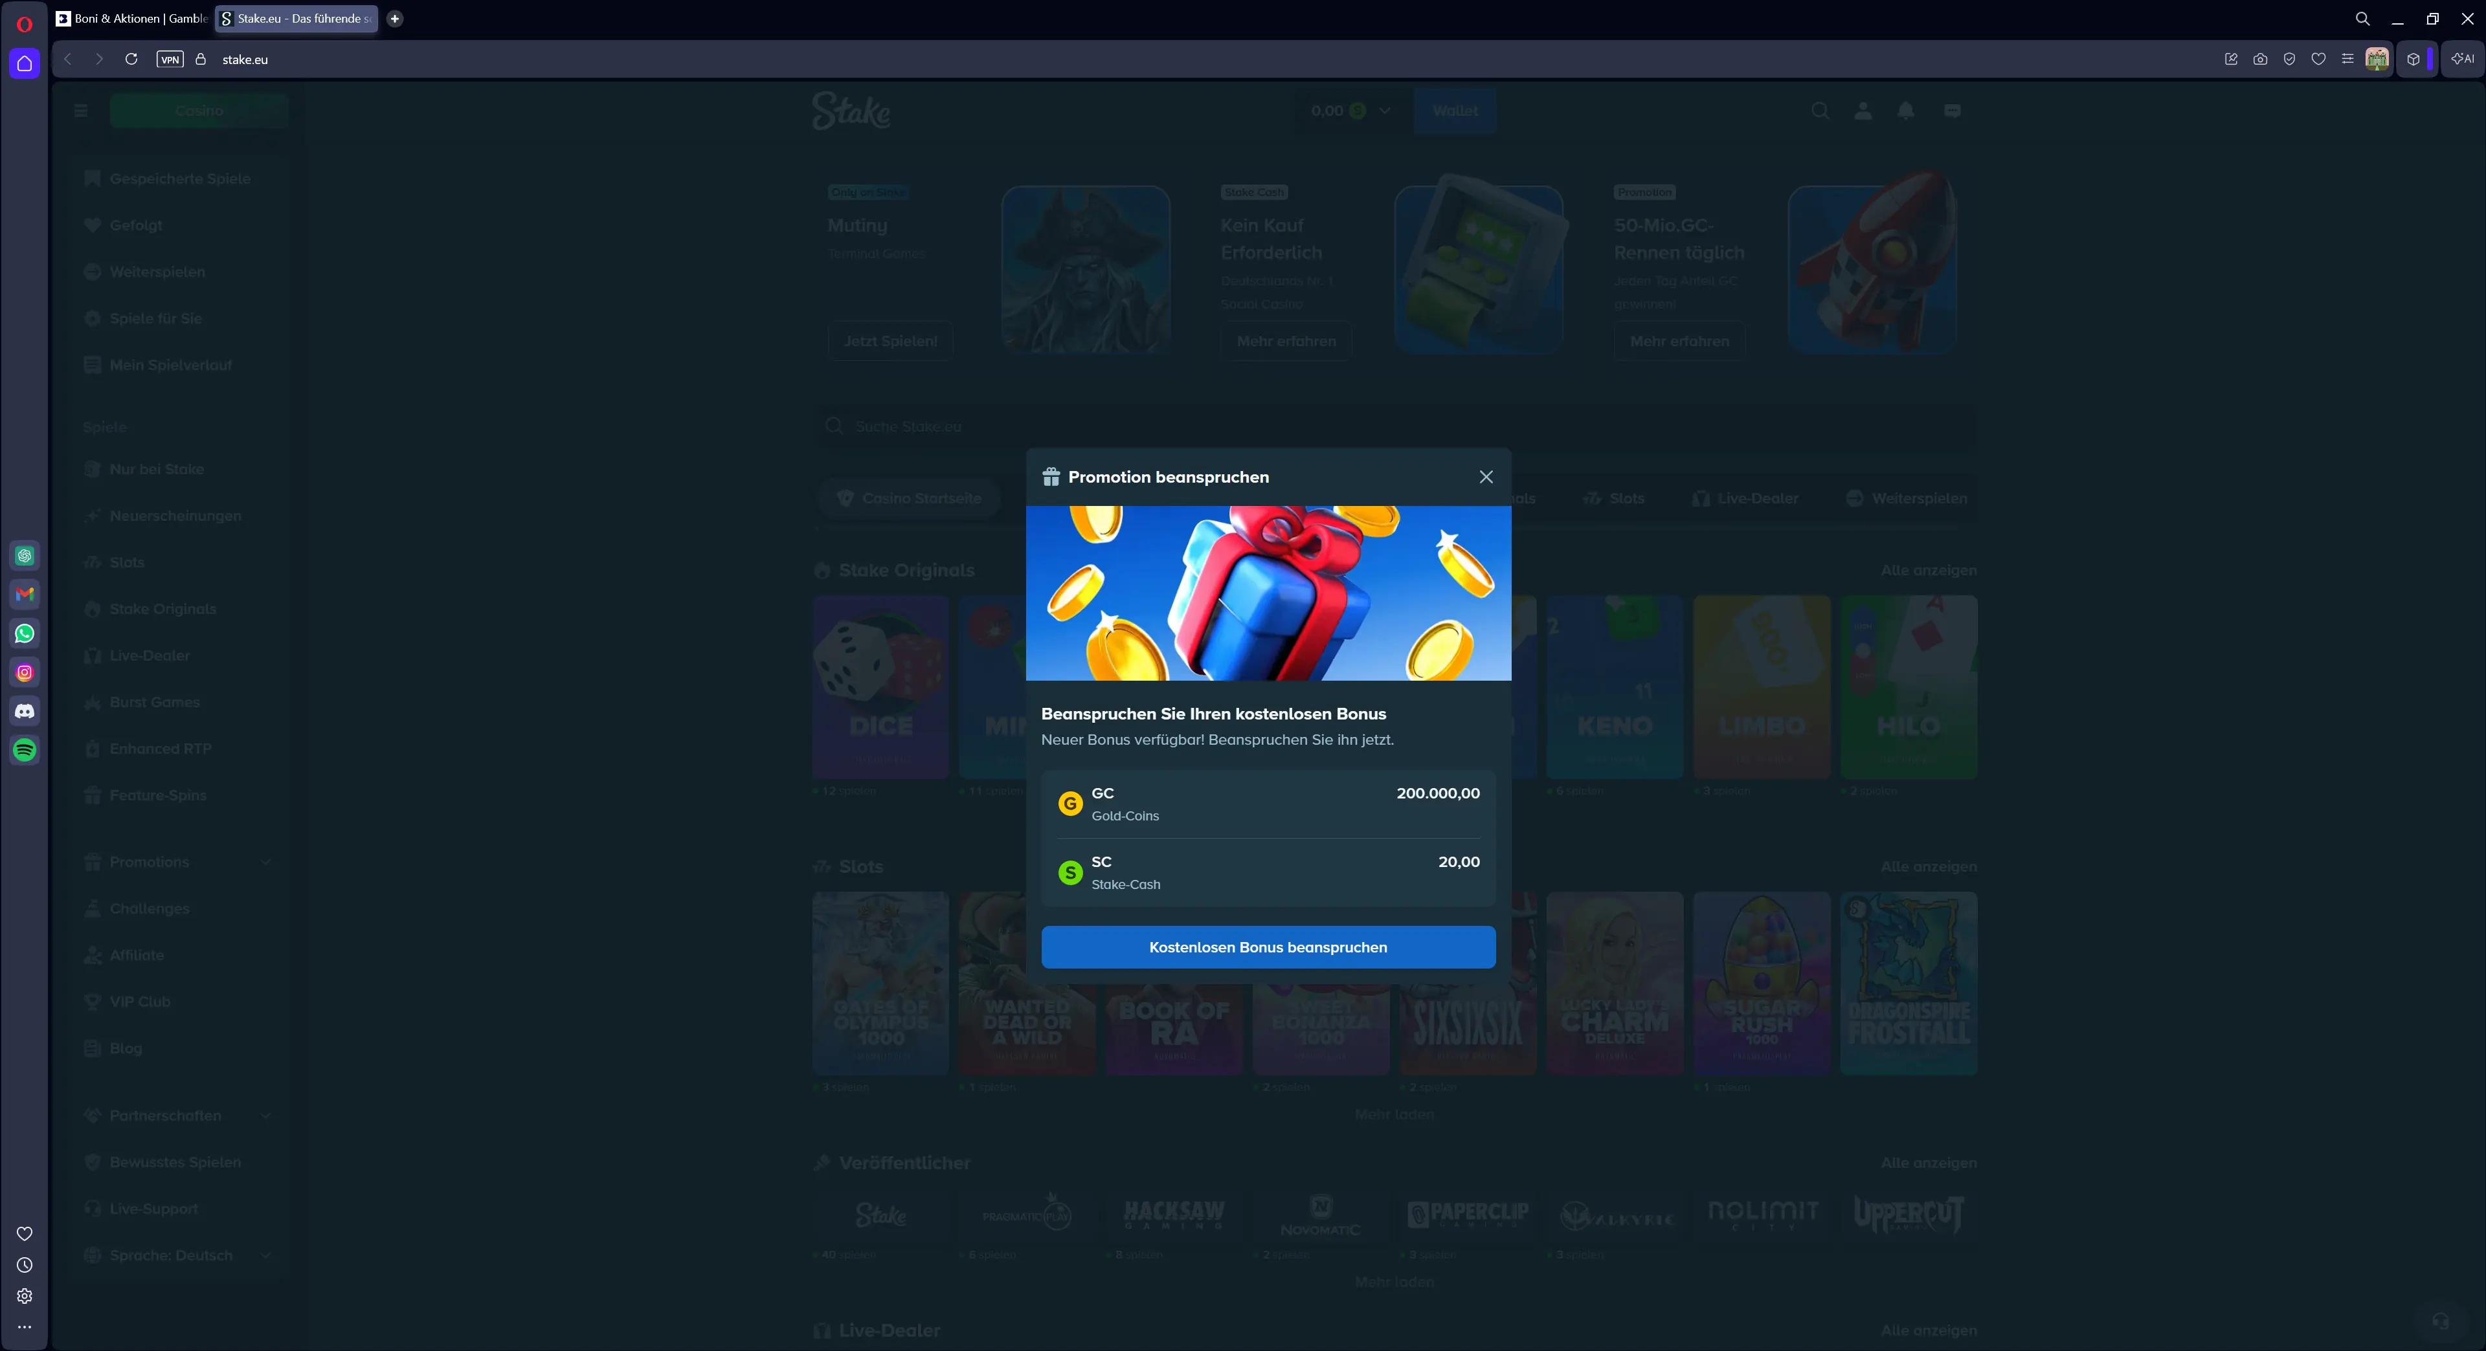
Task: Select the Live-Dealer category tab
Action: point(1745,499)
